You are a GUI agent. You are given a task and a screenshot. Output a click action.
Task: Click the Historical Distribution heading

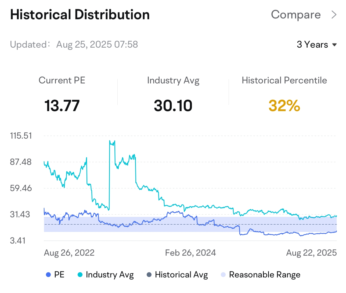[80, 15]
